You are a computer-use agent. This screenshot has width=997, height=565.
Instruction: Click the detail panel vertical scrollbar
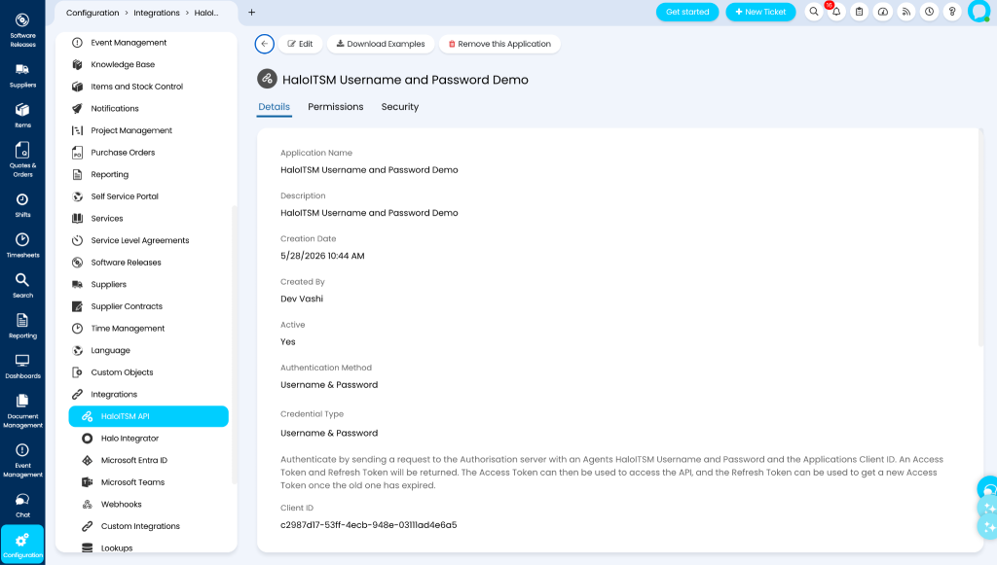(x=980, y=238)
